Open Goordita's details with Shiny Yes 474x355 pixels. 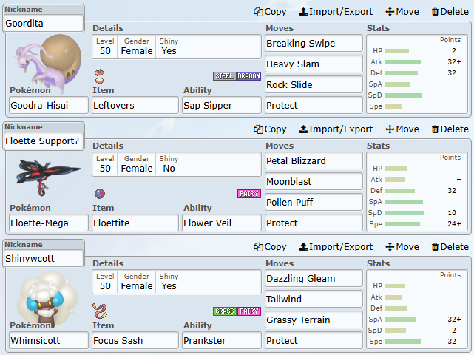click(177, 47)
